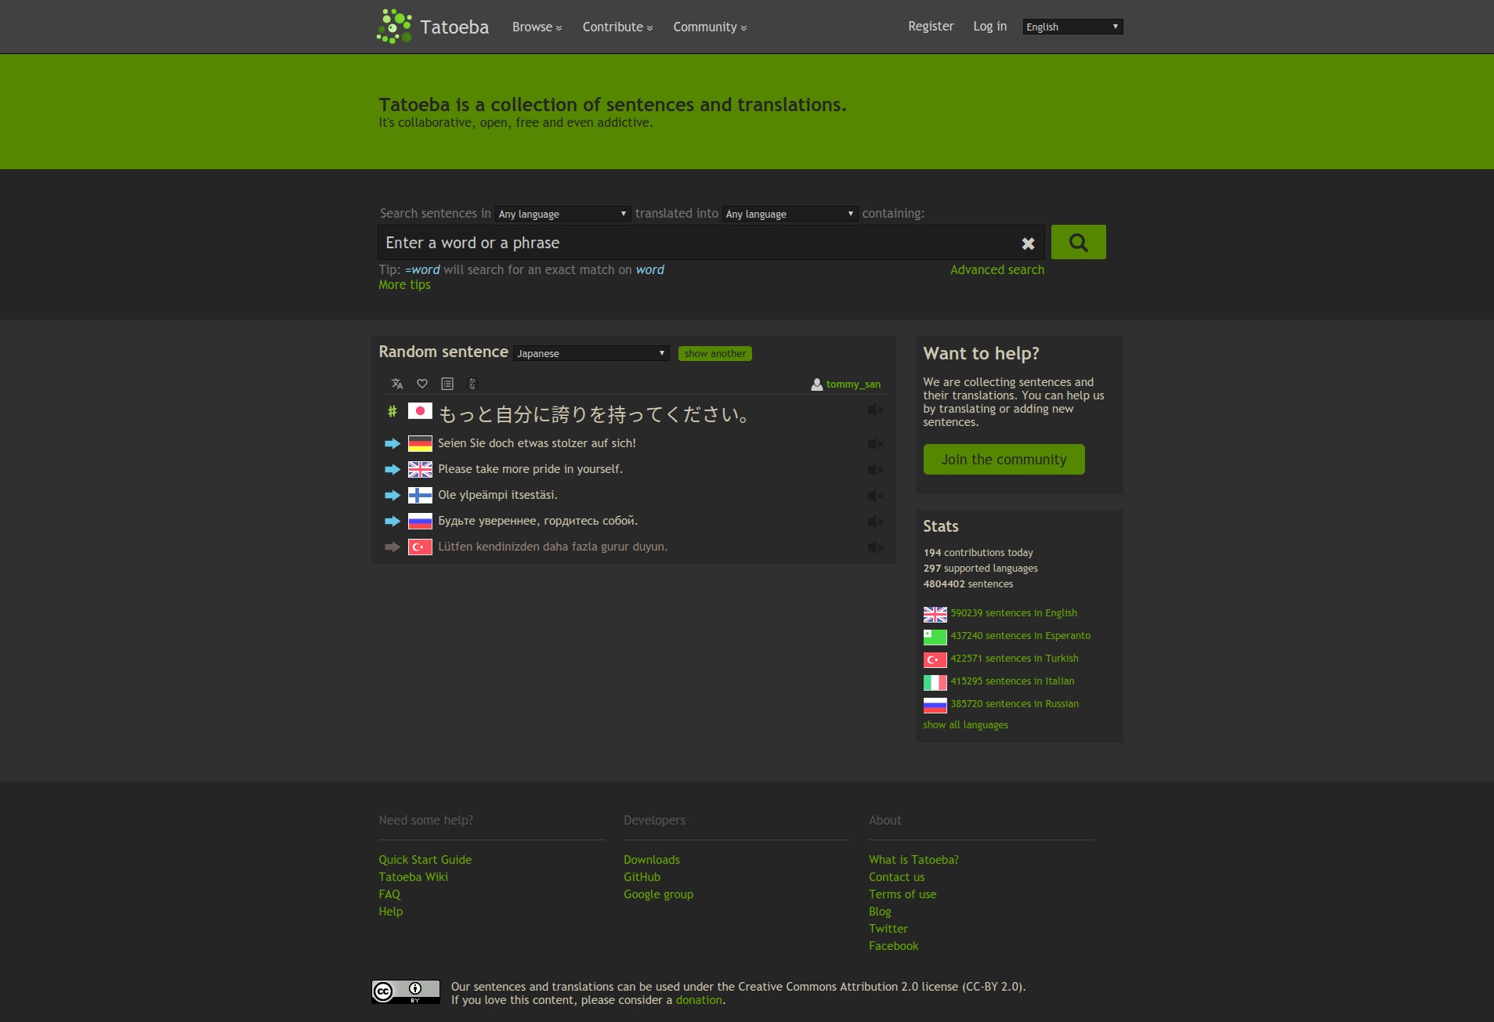Open '422571 sentences in Turkish' link

click(1015, 659)
